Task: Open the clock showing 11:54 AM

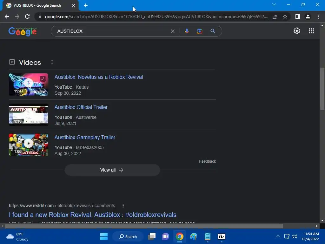Action: [x=310, y=236]
